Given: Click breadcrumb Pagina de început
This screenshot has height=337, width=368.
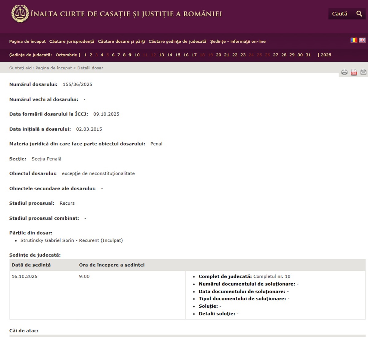Looking at the screenshot, I should point(54,68).
